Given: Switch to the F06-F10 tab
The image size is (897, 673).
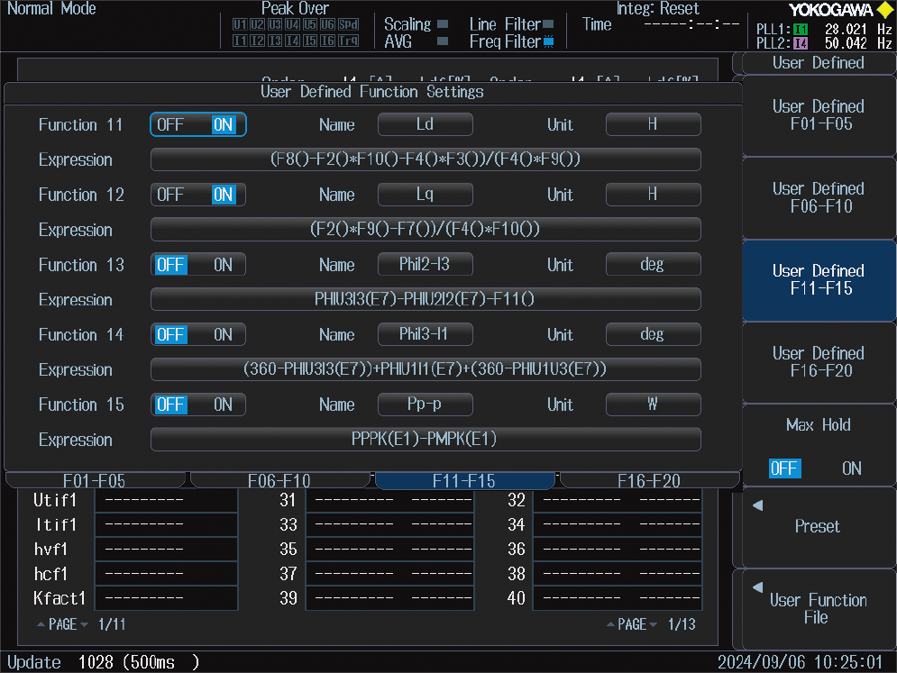Looking at the screenshot, I should [x=279, y=481].
